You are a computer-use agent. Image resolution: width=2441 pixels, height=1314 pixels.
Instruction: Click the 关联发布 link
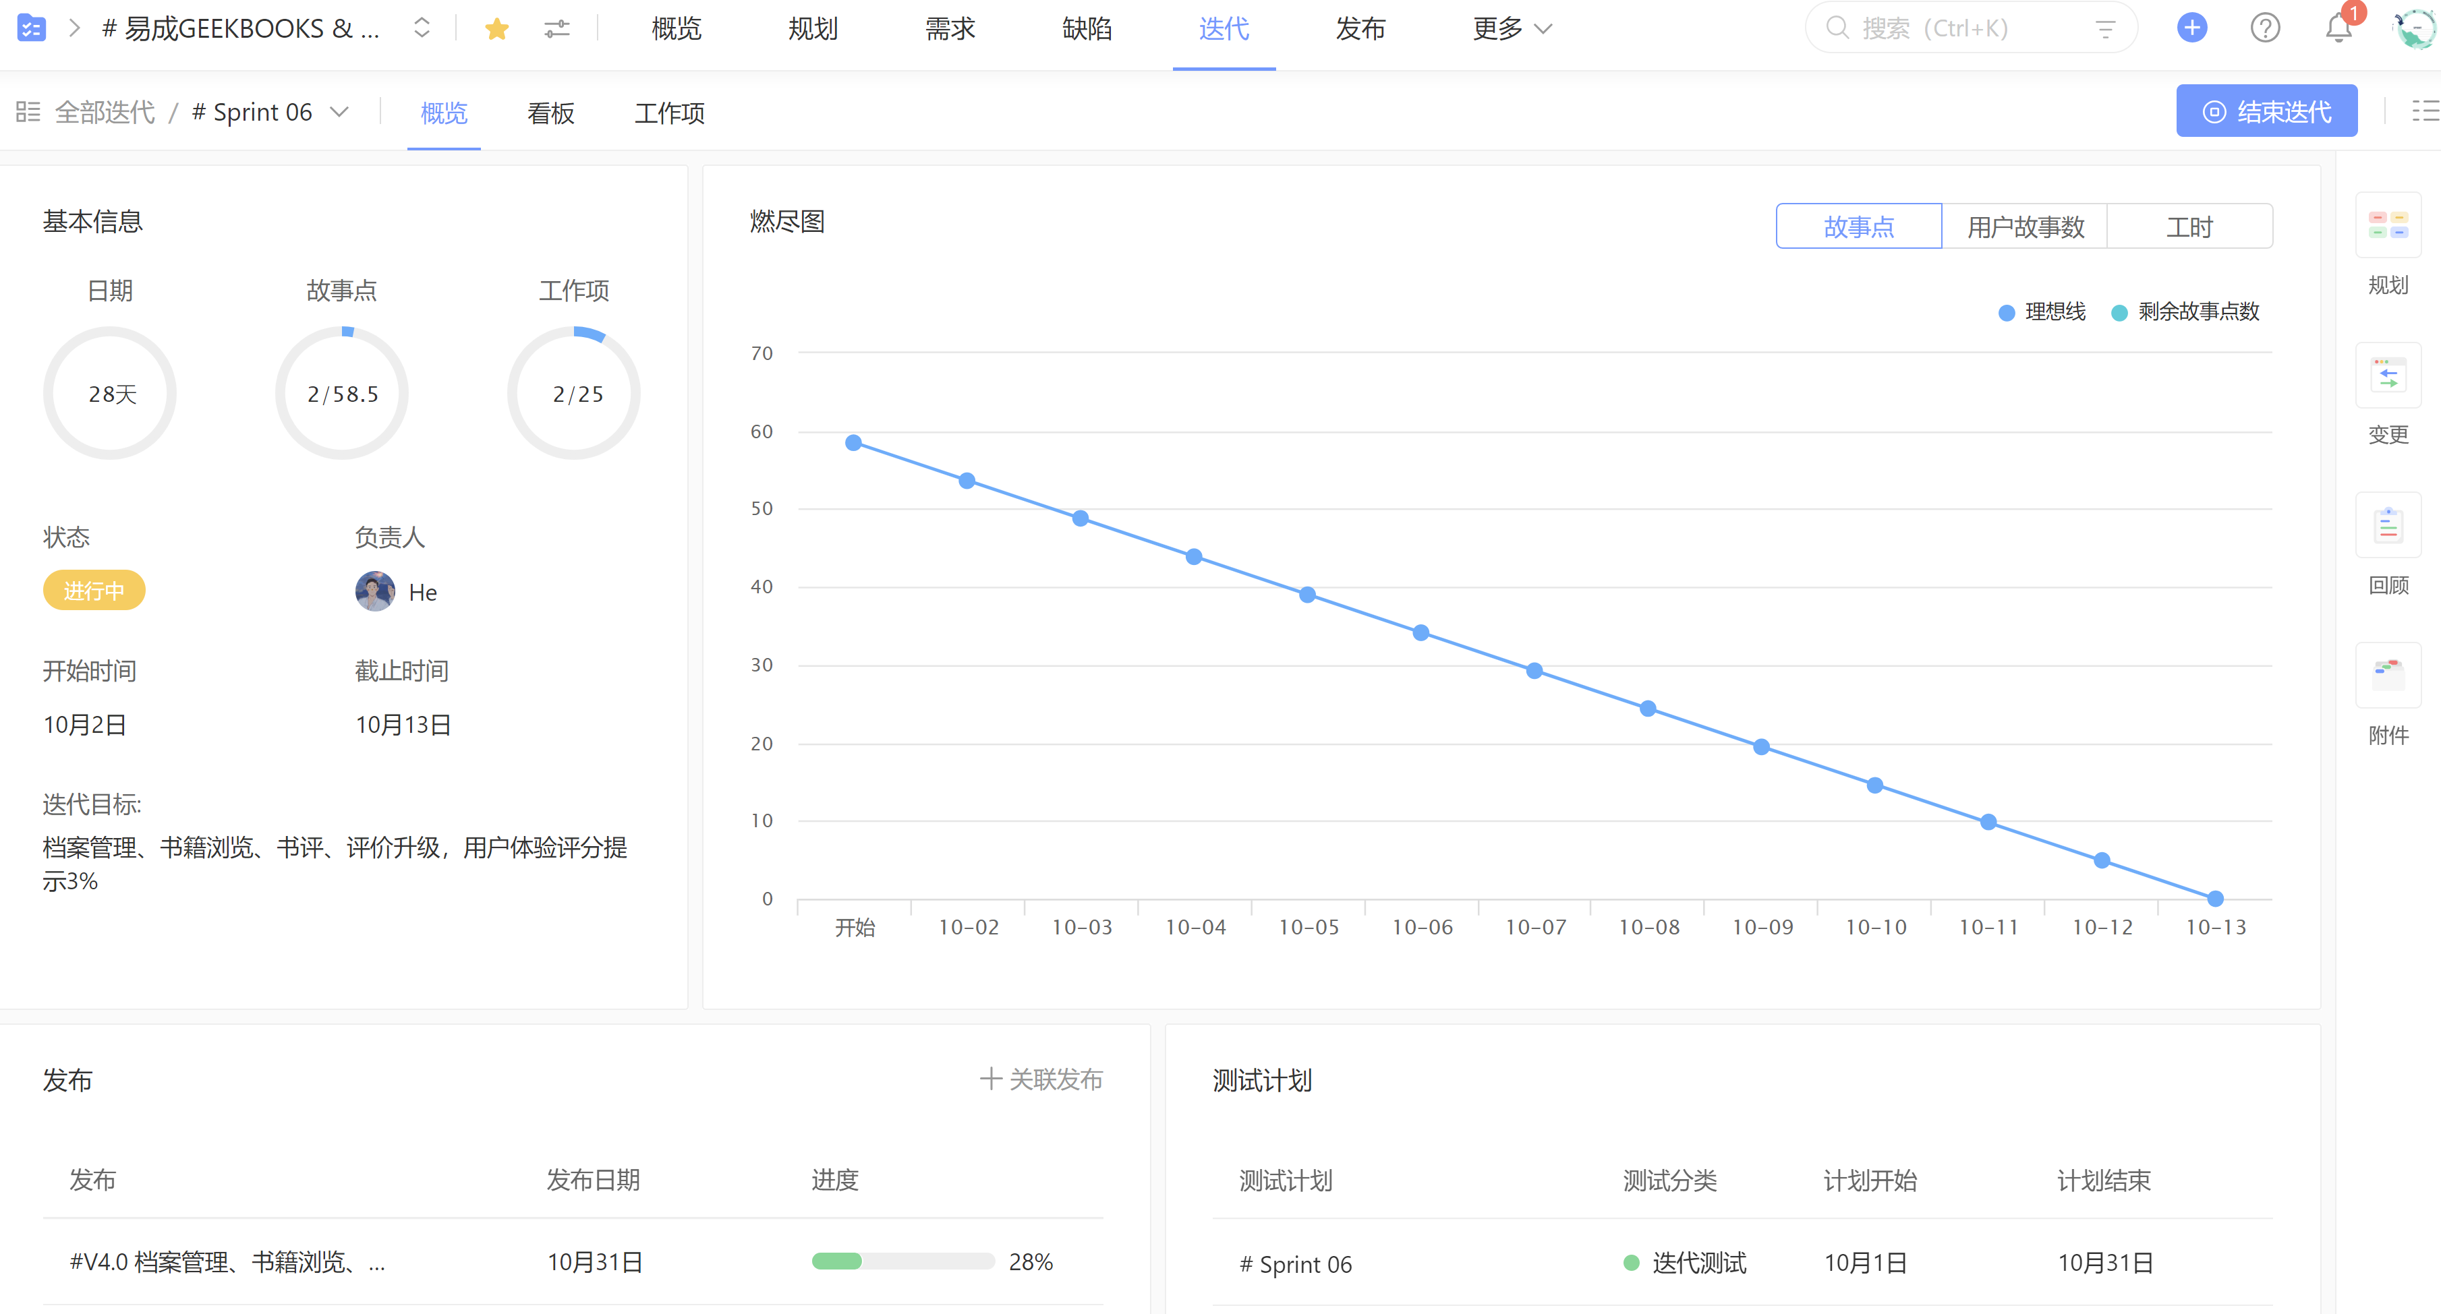coord(1041,1079)
